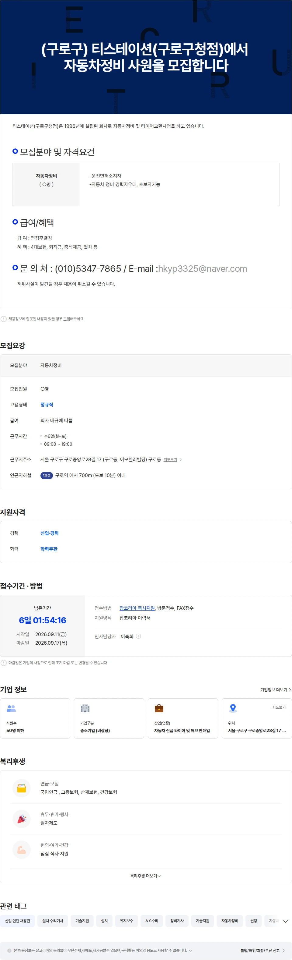Viewport: 292px width, 960px height.
Task: Click email hkyp3325@naver.com
Action: (203, 269)
